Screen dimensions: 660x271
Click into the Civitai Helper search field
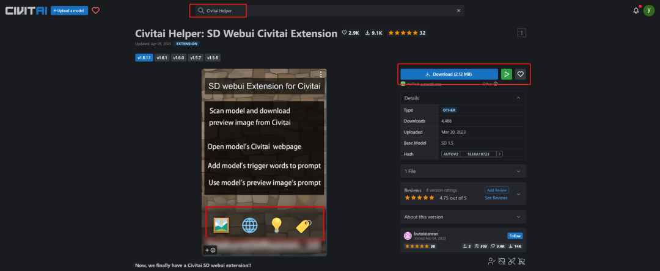click(x=331, y=10)
